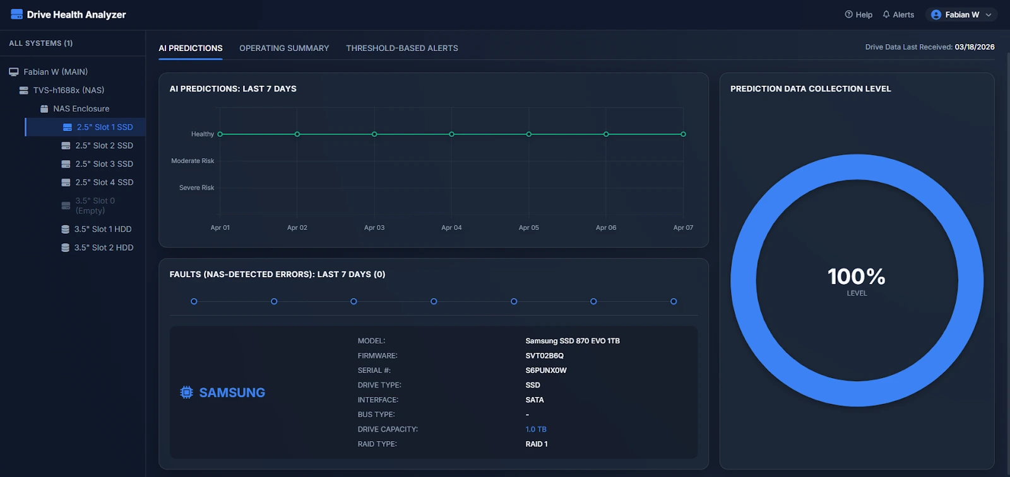Screen dimensions: 1010x477
Task: Switch to the Operating Summary tab
Action: pyautogui.click(x=284, y=48)
